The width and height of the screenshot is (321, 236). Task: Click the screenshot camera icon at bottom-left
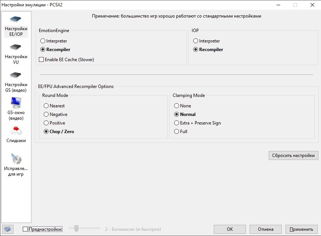pyautogui.click(x=7, y=229)
